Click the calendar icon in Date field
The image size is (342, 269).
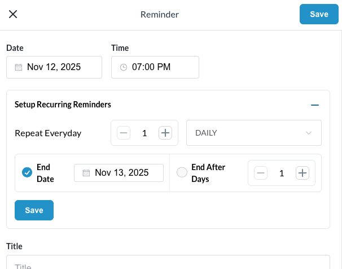(x=19, y=67)
